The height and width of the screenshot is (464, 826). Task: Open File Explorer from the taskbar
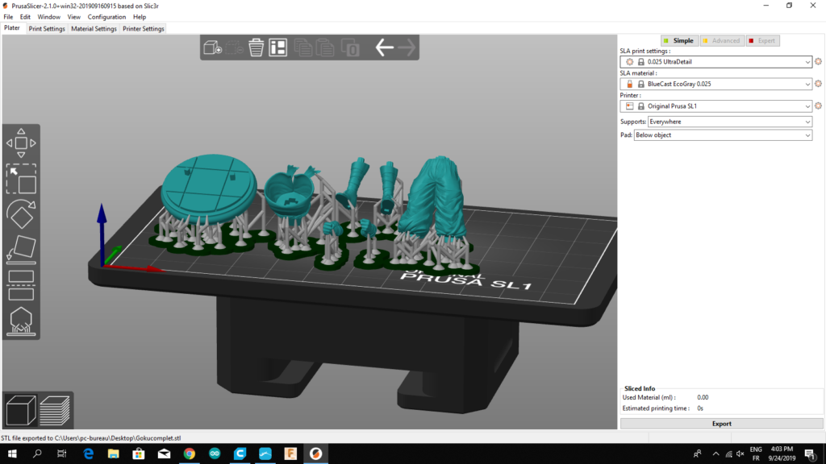[x=113, y=454]
